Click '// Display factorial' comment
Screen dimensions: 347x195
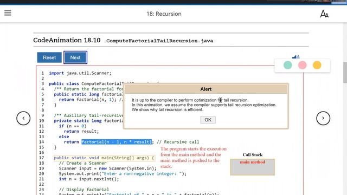pyautogui.click(x=84, y=190)
